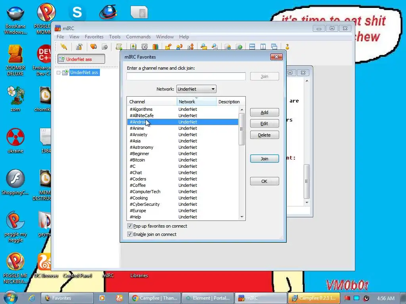Click the UnderNet ass switchbar button
The width and height of the screenshot is (406, 304).
(81, 59)
